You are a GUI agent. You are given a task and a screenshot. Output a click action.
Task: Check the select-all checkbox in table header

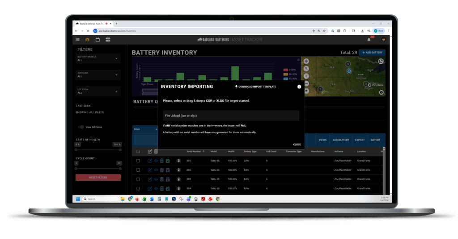pyautogui.click(x=138, y=151)
